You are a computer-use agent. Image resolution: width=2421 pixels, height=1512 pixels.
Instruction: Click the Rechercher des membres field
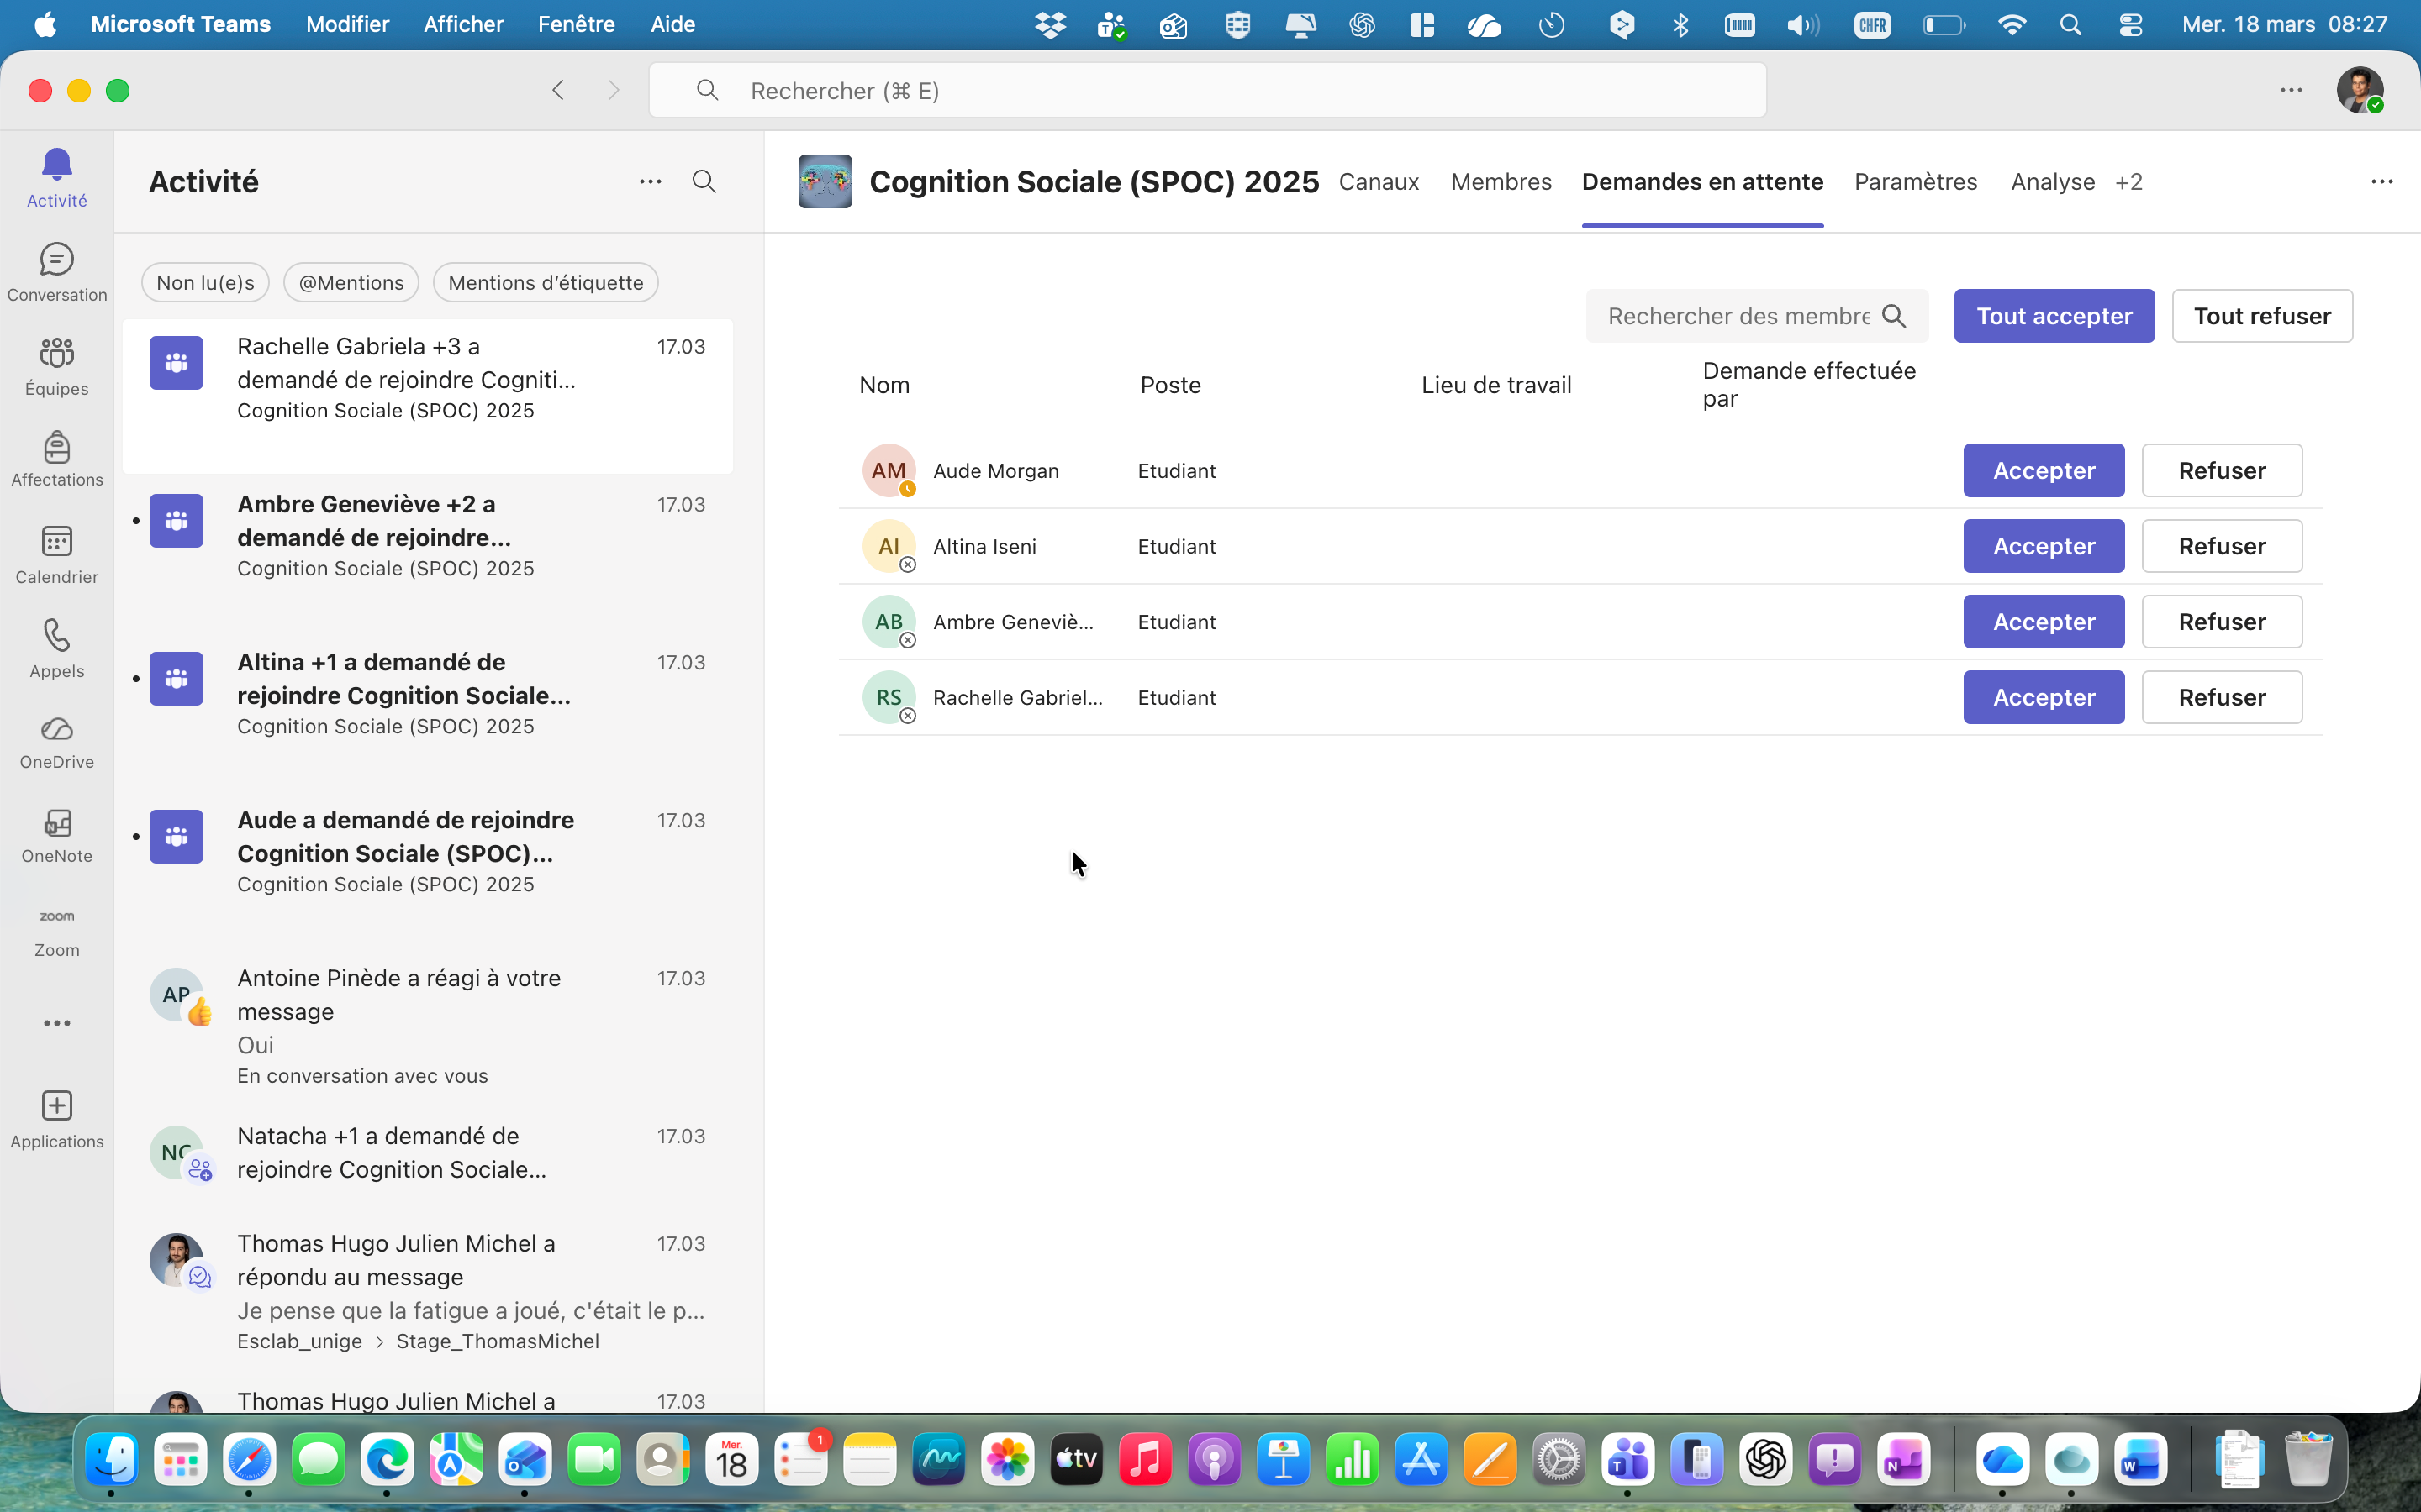pos(1738,316)
